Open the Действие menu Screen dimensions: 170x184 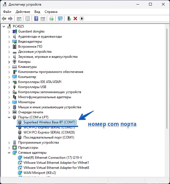23,12
